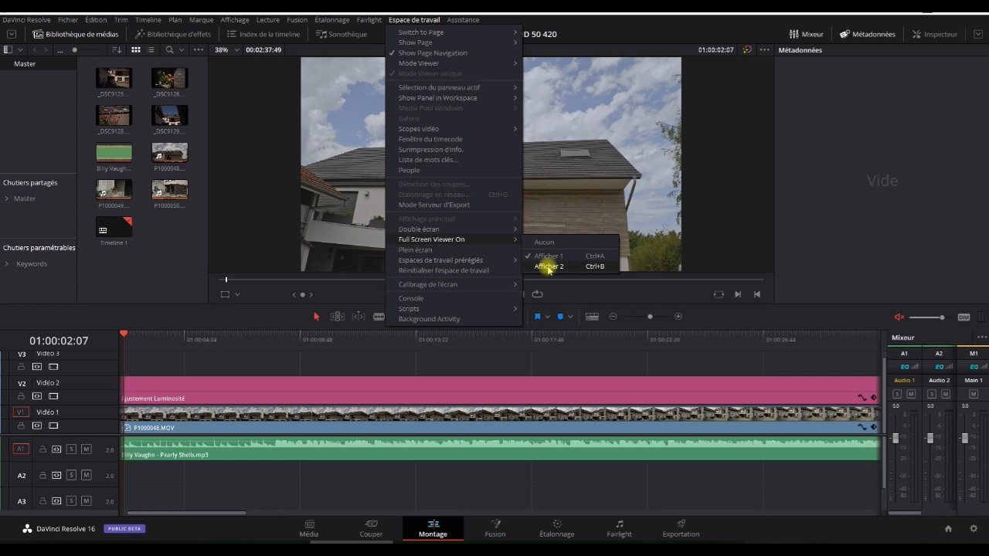This screenshot has height=556, width=989.
Task: Open the media pool sort order icon
Action: point(117,49)
